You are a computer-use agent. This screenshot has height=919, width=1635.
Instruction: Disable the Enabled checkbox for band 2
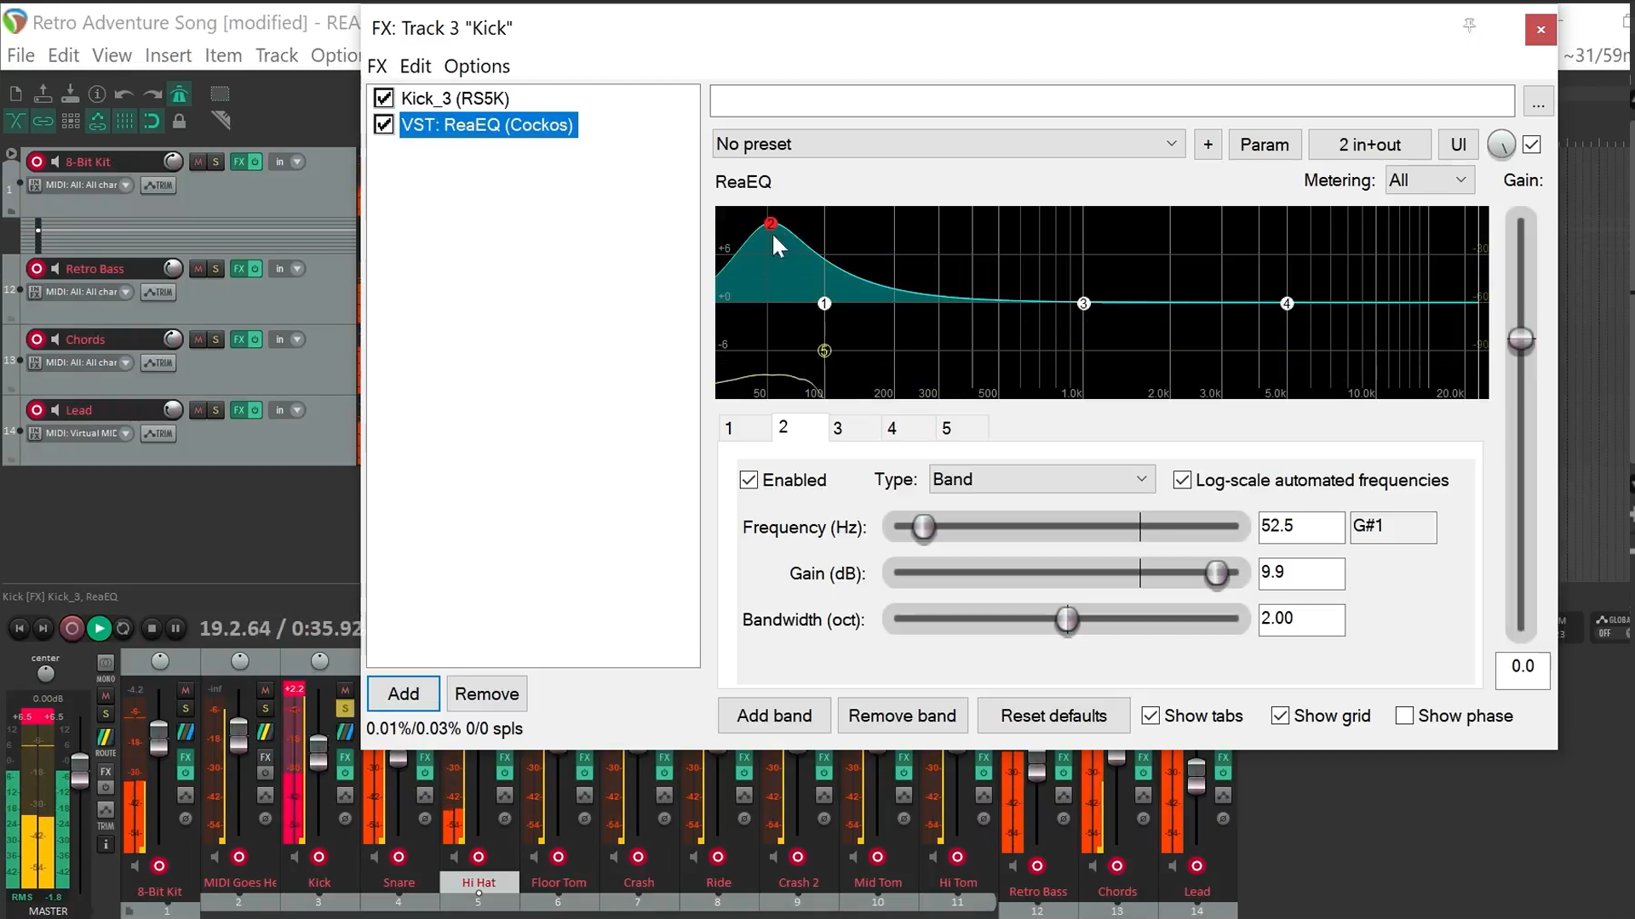[749, 480]
